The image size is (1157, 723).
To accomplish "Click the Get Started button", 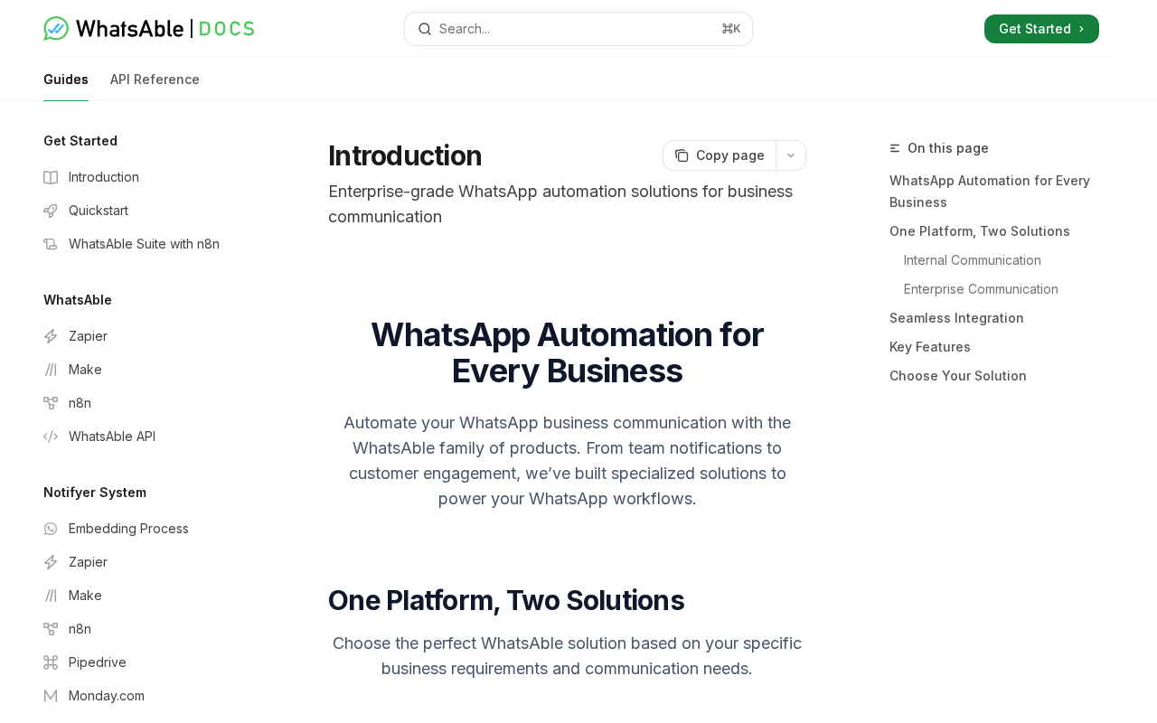I will click(x=1041, y=29).
